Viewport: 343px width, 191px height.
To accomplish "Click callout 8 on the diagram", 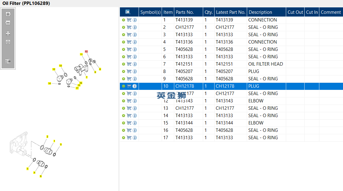I will pyautogui.click(x=100, y=69).
